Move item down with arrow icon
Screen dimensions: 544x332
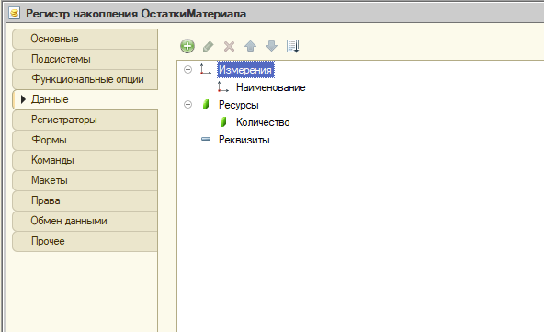(x=271, y=46)
